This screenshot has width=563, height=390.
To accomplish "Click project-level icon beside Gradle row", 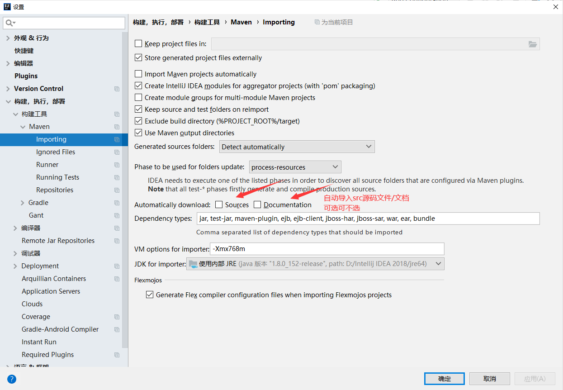I will point(117,203).
